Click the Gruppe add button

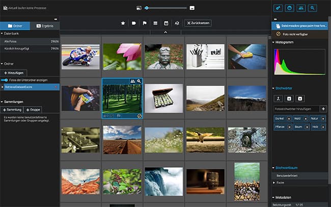pyautogui.click(x=33, y=110)
